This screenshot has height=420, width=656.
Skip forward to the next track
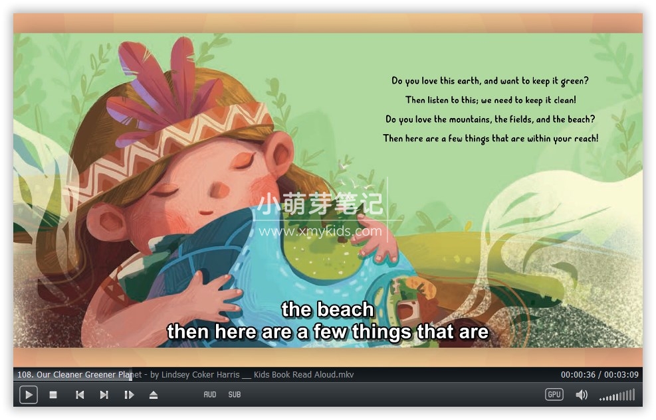104,395
